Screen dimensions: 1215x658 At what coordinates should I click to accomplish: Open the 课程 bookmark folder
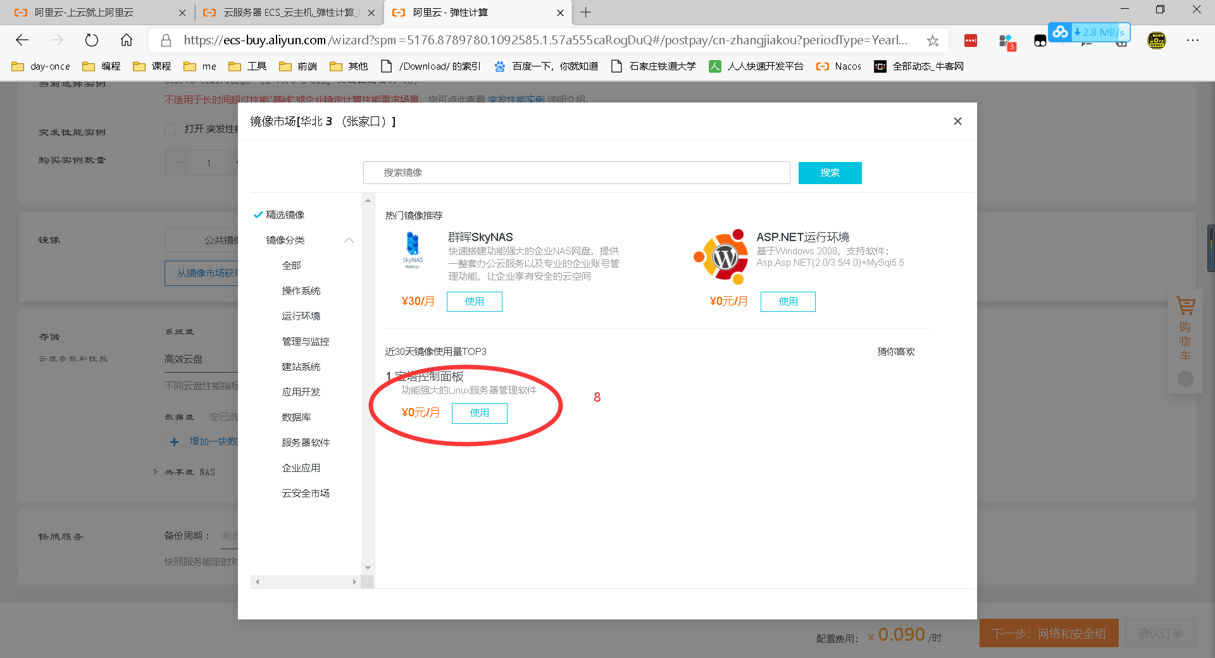click(152, 66)
